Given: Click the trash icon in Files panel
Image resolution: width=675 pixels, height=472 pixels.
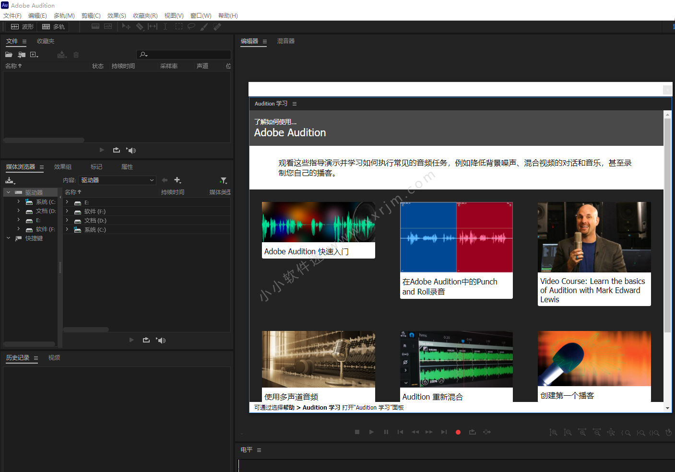Looking at the screenshot, I should 76,55.
